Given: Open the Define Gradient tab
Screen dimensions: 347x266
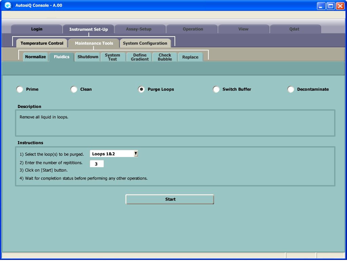Looking at the screenshot, I should point(140,57).
